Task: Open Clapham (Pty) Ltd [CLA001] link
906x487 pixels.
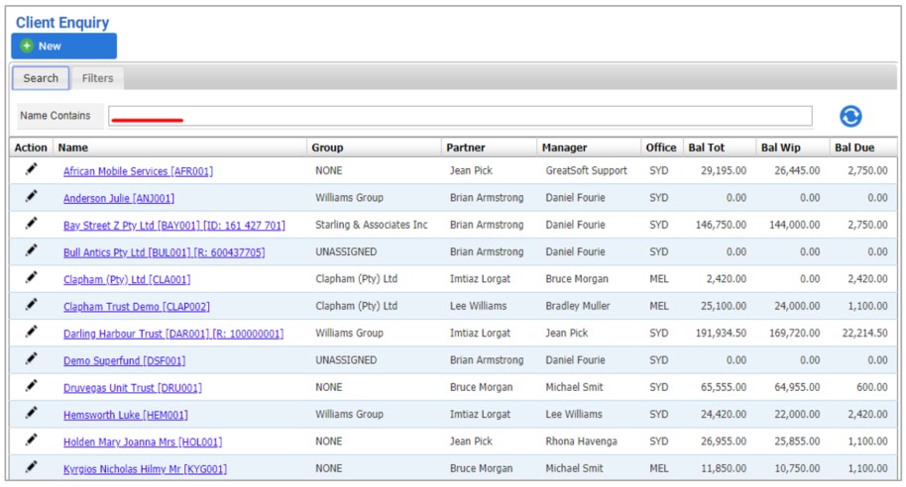Action: (x=127, y=280)
